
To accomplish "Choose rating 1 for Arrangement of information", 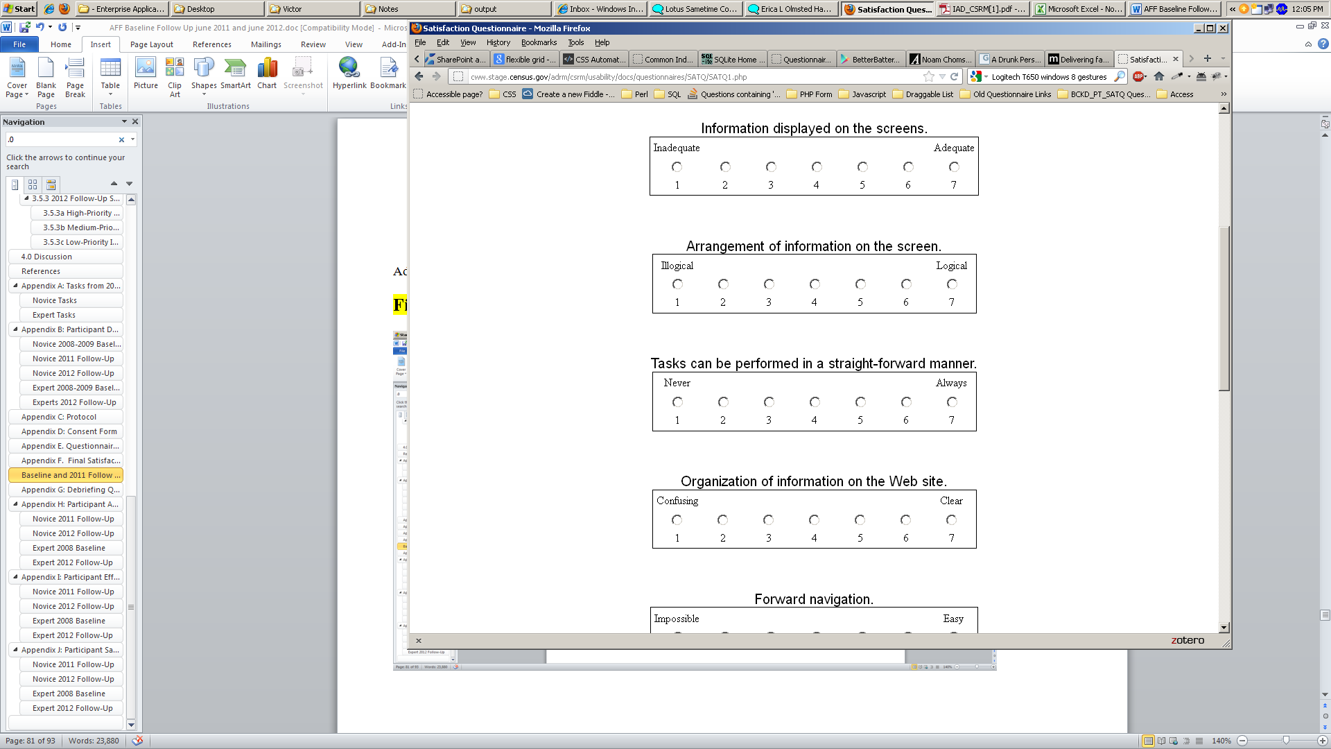I will [x=677, y=284].
